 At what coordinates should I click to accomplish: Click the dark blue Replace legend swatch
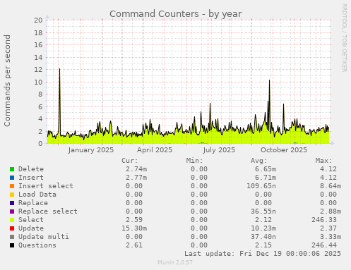click(12, 203)
